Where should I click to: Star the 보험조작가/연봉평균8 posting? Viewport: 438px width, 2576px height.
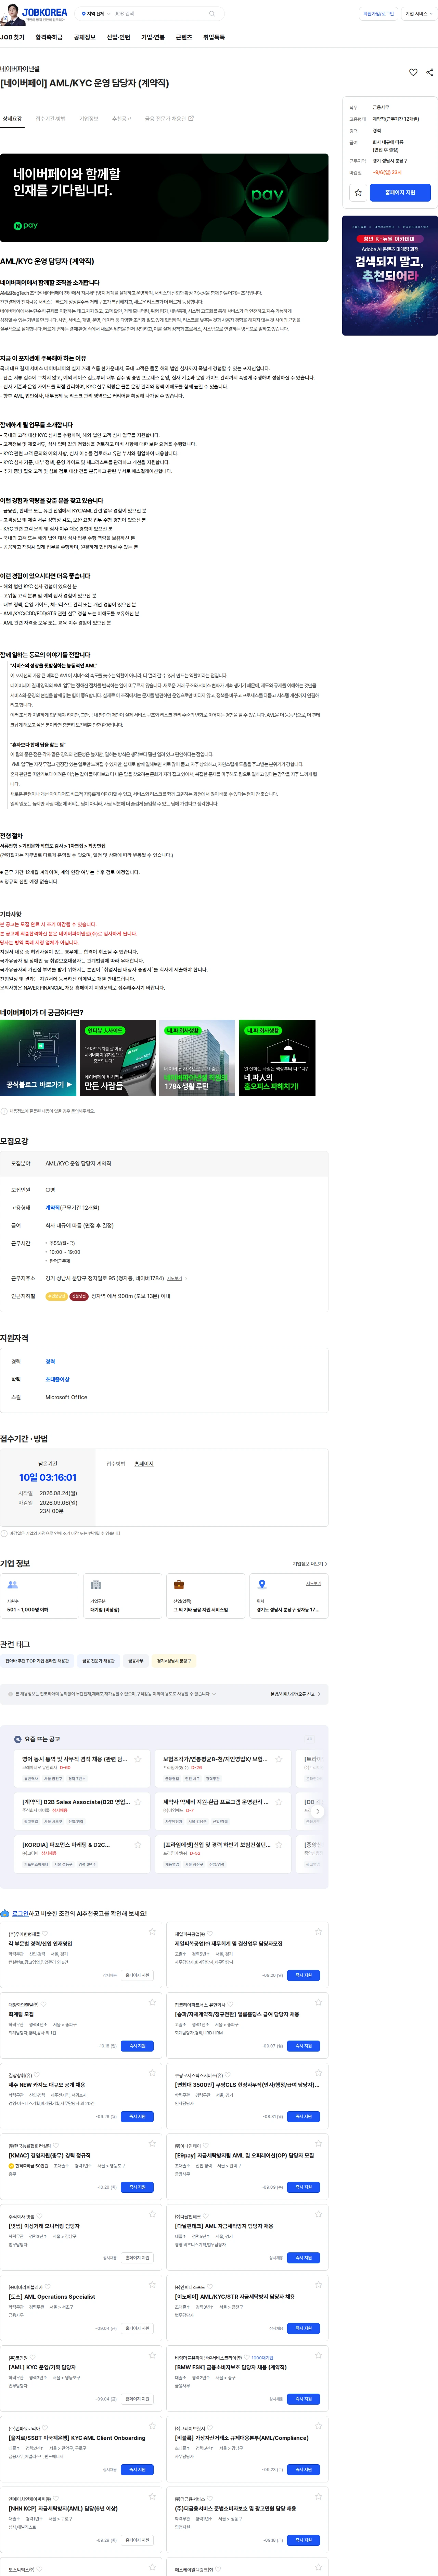(278, 1759)
